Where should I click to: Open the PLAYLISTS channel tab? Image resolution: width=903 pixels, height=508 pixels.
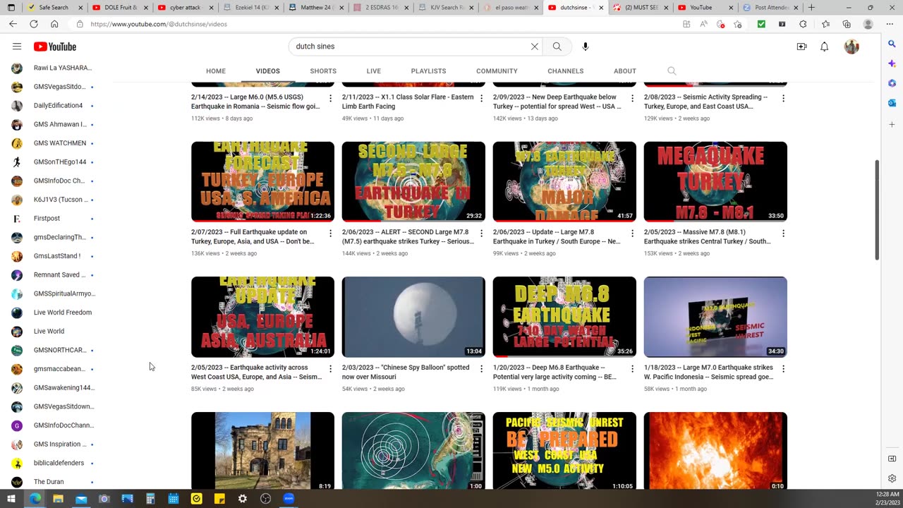tap(428, 71)
